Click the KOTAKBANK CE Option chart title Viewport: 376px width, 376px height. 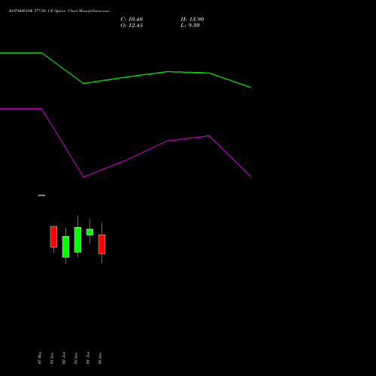(59, 11)
